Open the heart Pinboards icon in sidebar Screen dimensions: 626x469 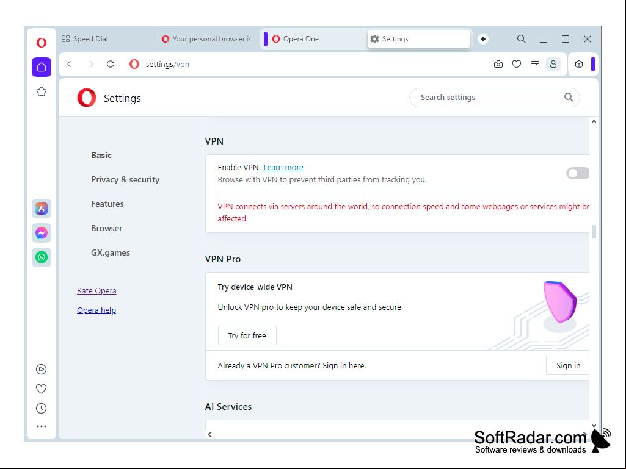click(41, 389)
